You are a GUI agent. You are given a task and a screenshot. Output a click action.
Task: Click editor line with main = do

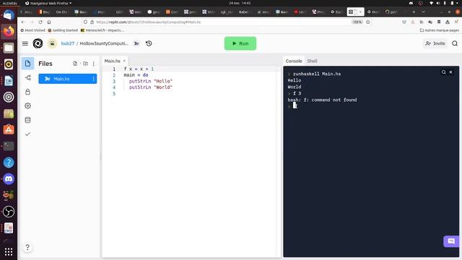[136, 75]
